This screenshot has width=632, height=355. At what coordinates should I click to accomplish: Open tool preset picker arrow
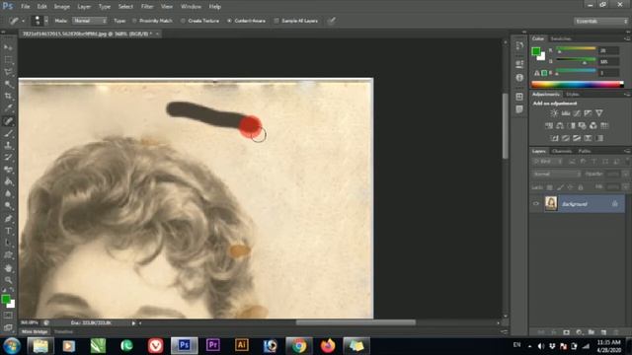23,21
